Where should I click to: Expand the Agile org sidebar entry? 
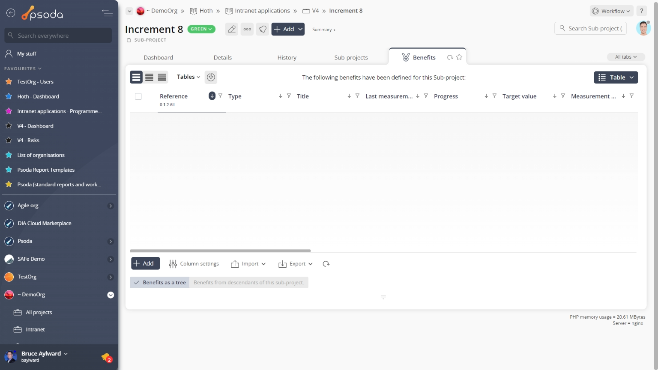pyautogui.click(x=111, y=206)
